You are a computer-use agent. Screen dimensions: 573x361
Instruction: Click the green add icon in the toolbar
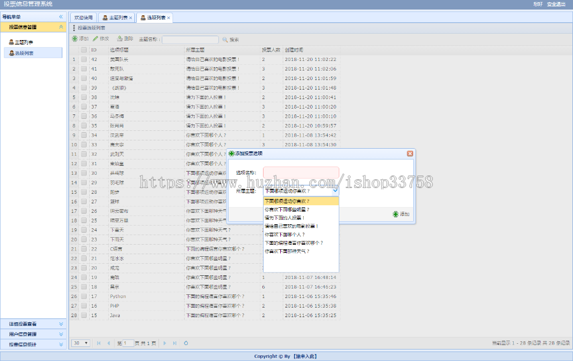coord(75,39)
